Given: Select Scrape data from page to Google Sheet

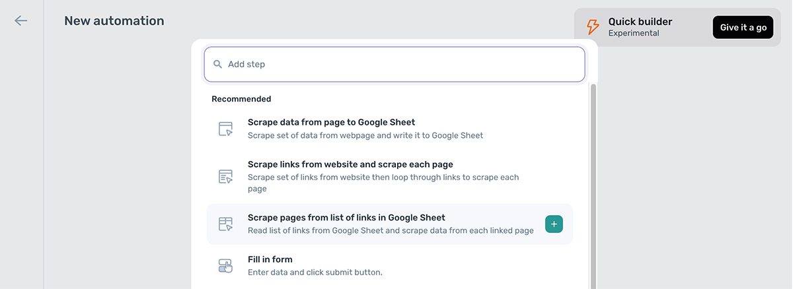Looking at the screenshot, I should click(390, 129).
